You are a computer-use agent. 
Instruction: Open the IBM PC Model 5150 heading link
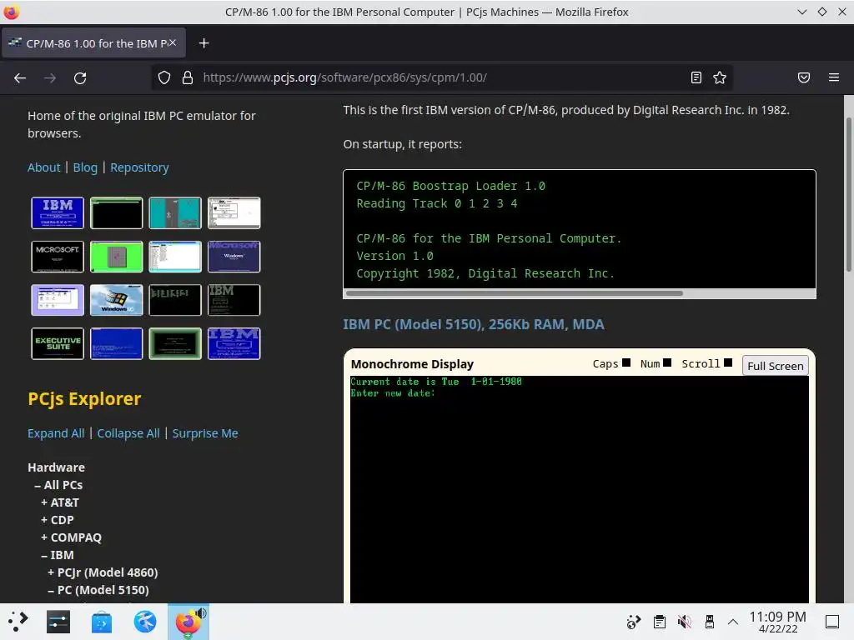coord(474,324)
